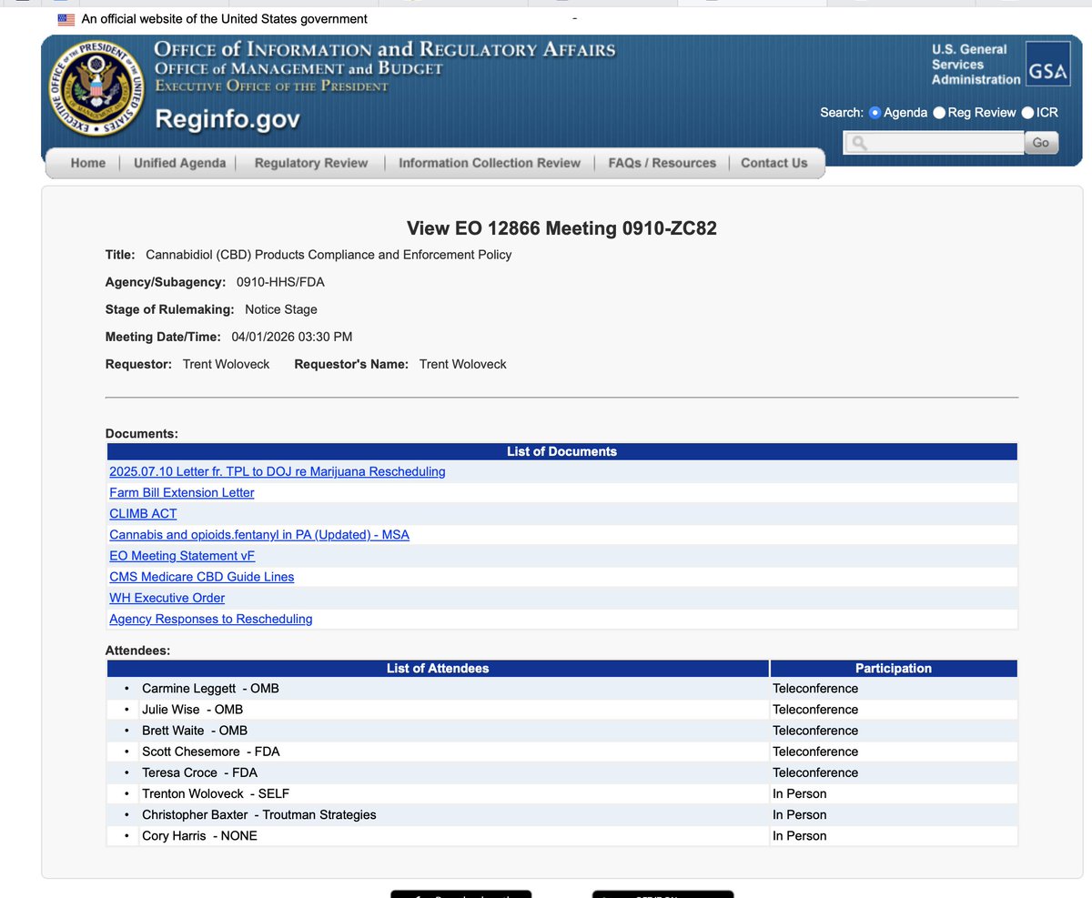The width and height of the screenshot is (1092, 898).
Task: Click into the search text field
Action: 934,143
